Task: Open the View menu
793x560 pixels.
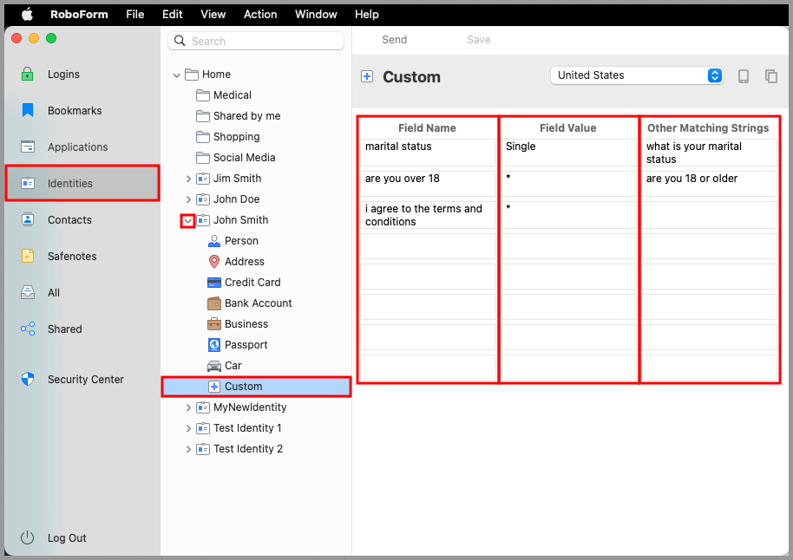Action: point(213,14)
